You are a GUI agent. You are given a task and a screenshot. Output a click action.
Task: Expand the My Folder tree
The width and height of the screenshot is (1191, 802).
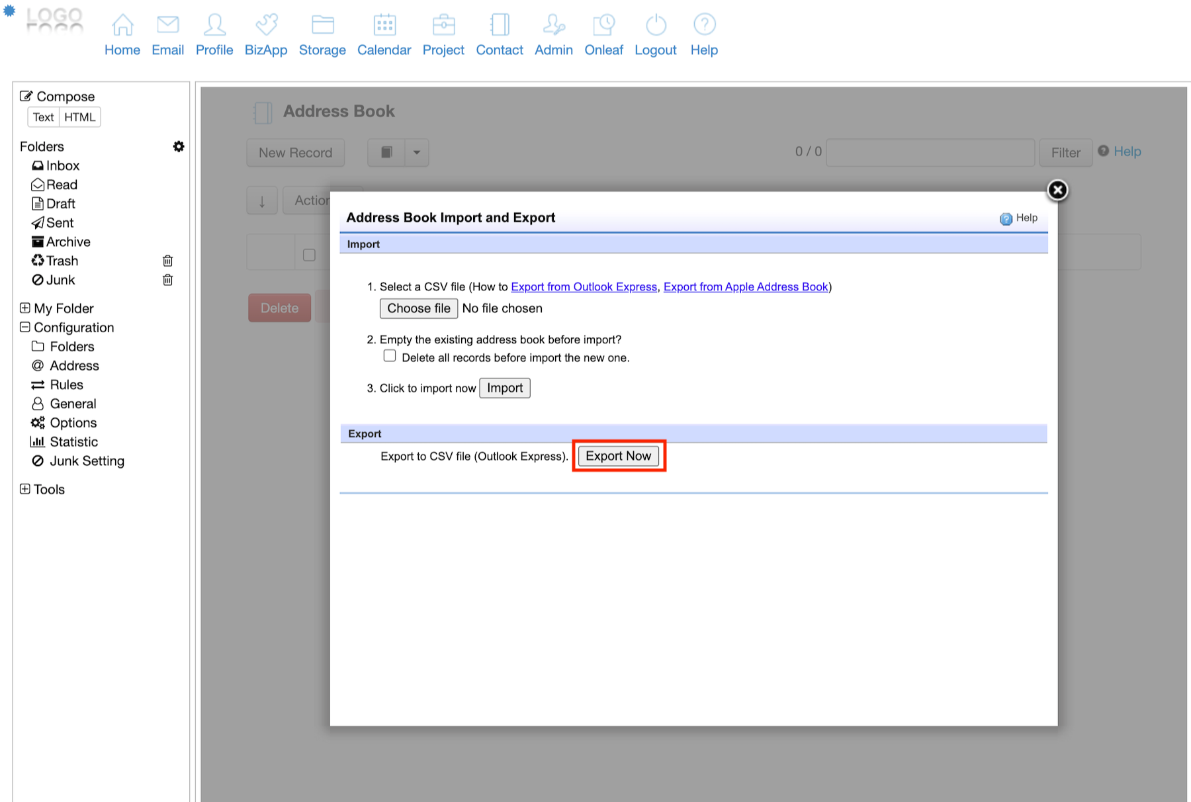point(25,308)
